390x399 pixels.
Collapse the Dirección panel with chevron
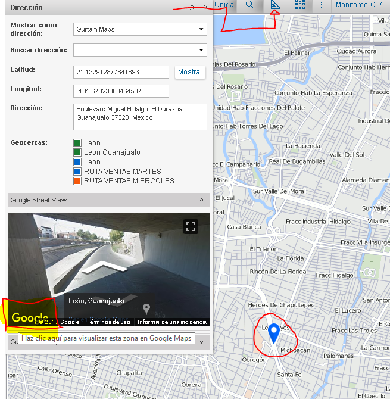[192, 8]
